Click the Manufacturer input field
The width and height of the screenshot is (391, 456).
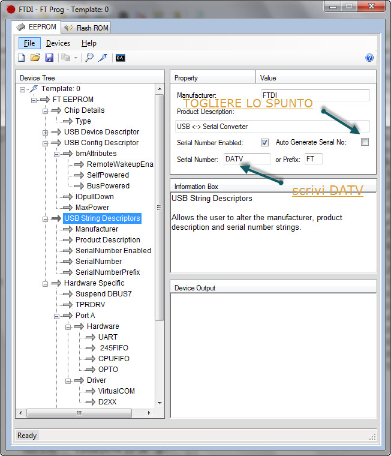tap(315, 95)
